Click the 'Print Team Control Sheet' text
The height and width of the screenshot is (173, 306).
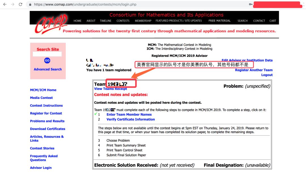tap(124, 150)
